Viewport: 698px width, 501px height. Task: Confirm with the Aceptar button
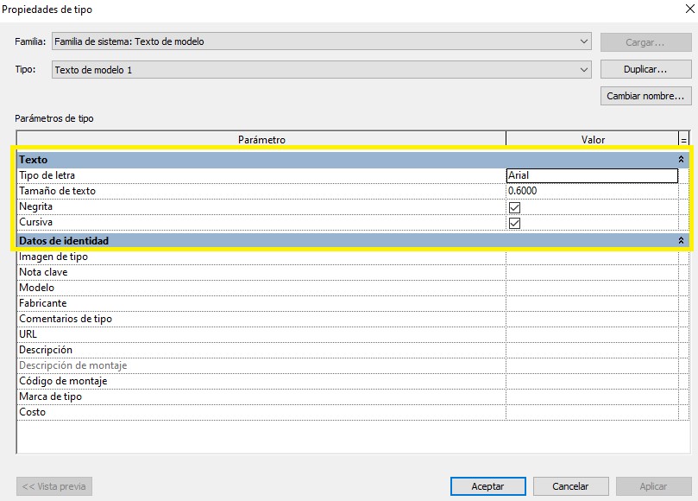point(487,486)
